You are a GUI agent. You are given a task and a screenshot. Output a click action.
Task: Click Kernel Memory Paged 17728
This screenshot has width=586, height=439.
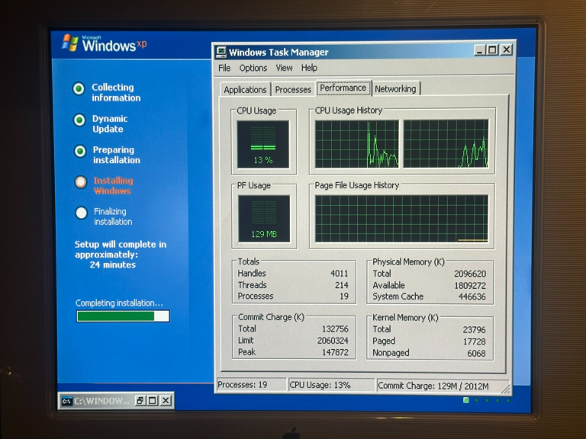tap(474, 341)
